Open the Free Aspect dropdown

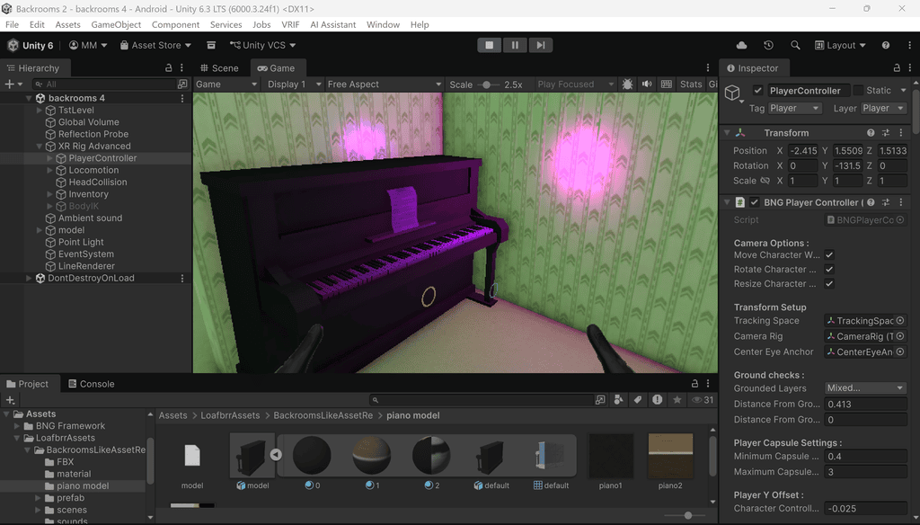click(x=385, y=84)
